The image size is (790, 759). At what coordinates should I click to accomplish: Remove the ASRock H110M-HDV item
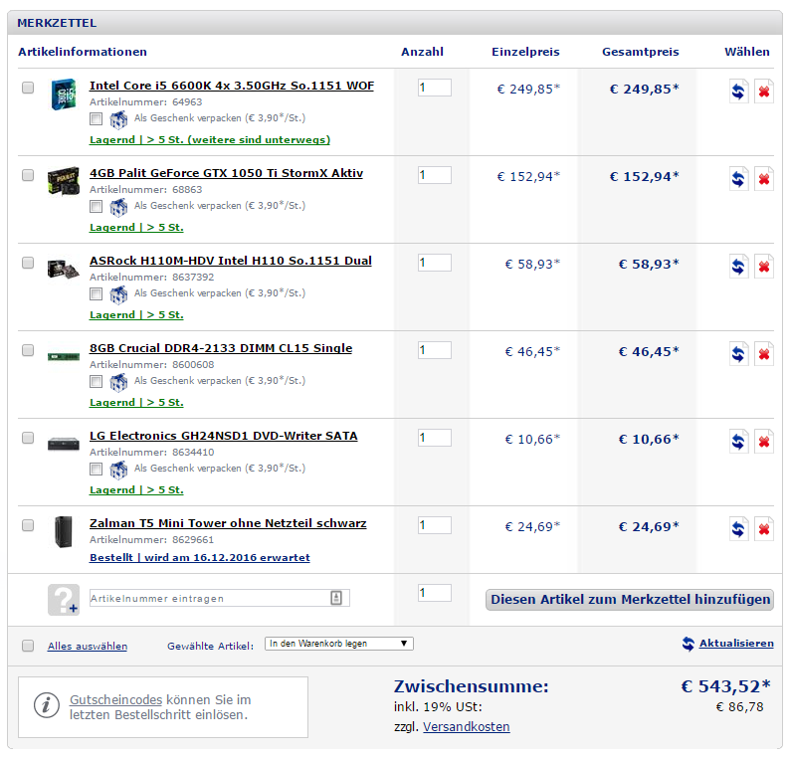tap(764, 267)
